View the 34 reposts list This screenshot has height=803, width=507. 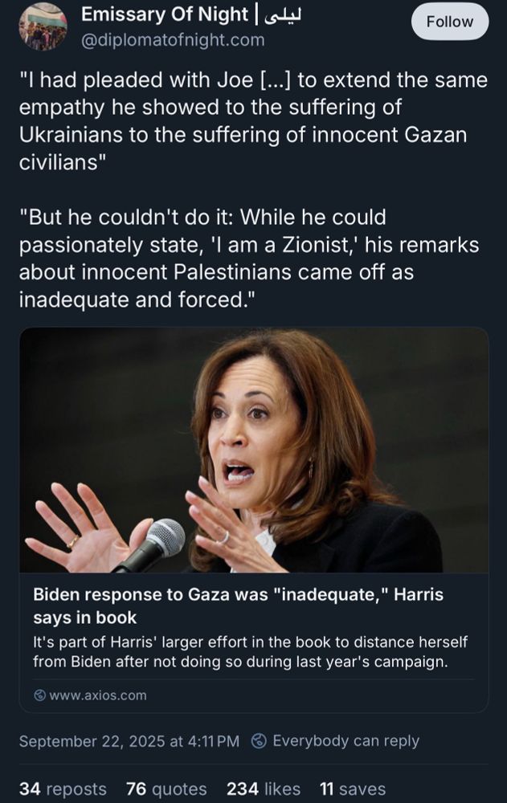tap(63, 789)
